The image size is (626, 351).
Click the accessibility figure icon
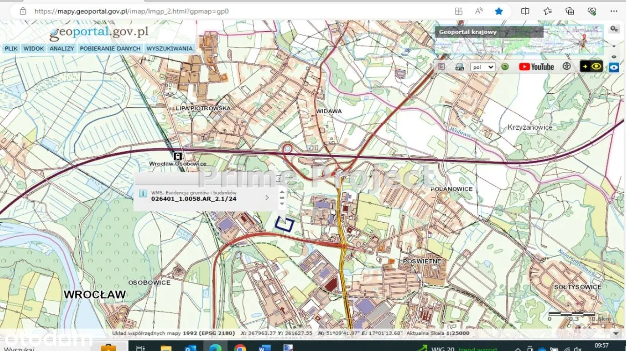coord(567,66)
